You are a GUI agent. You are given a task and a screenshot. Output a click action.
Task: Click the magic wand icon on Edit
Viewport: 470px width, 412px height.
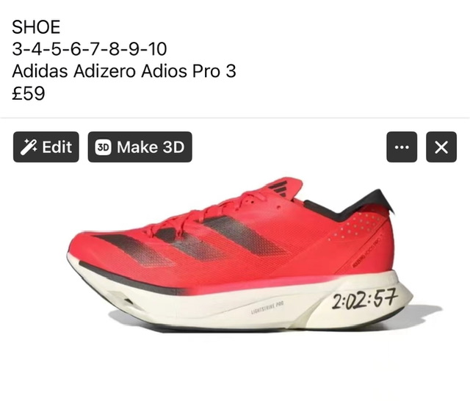pyautogui.click(x=29, y=147)
